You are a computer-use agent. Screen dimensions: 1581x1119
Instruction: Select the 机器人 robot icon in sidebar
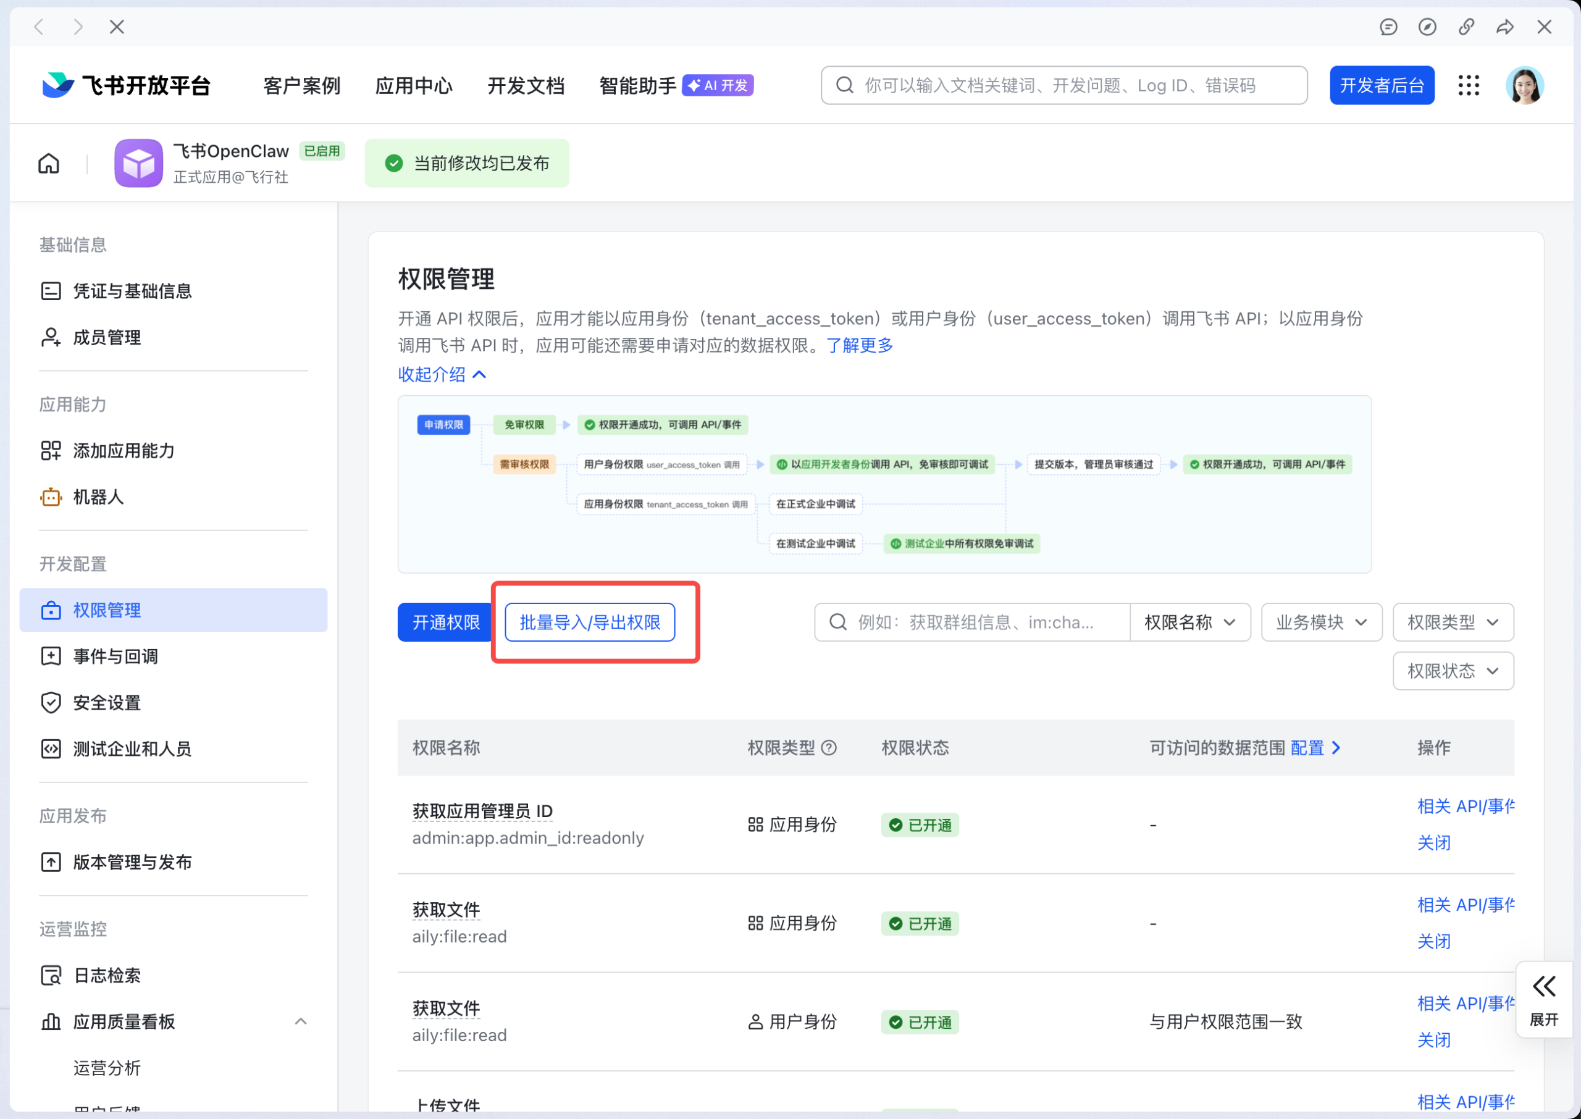point(51,497)
